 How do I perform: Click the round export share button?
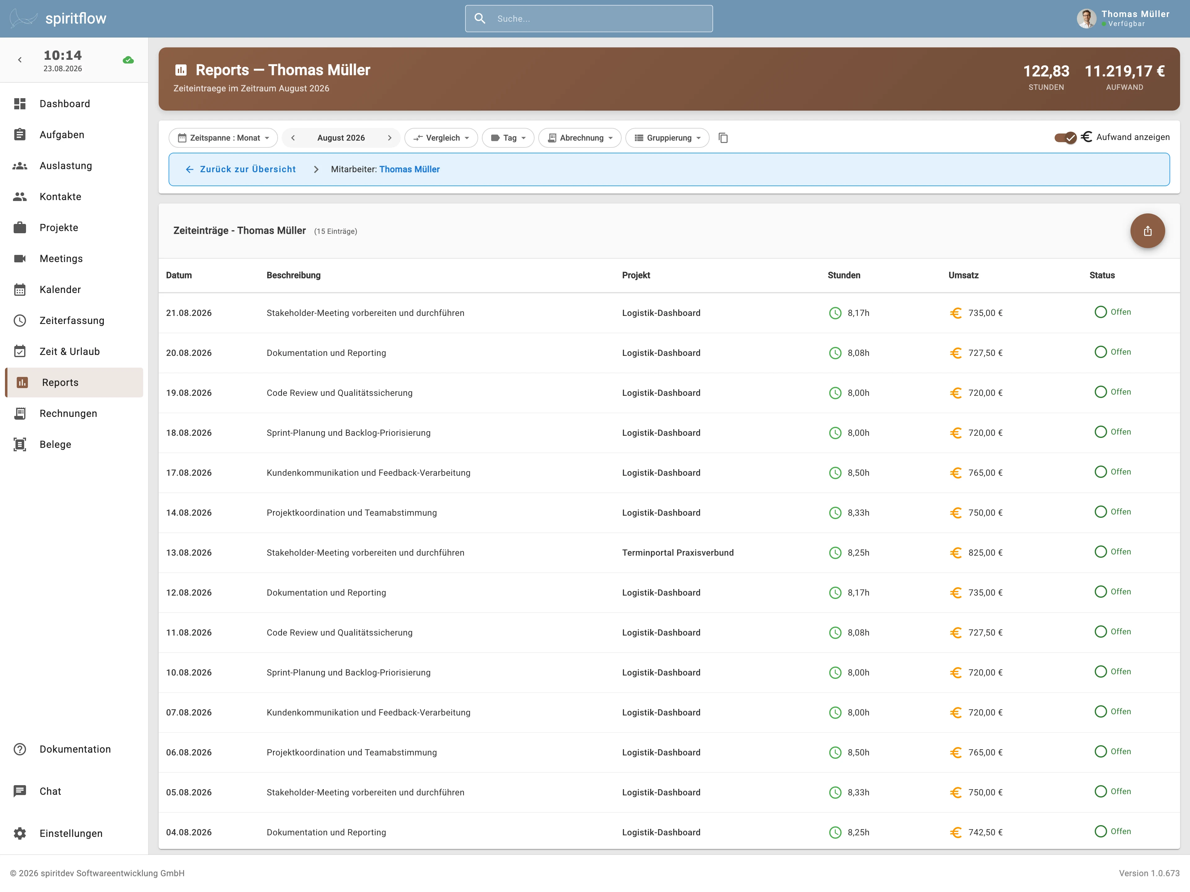[x=1148, y=231]
